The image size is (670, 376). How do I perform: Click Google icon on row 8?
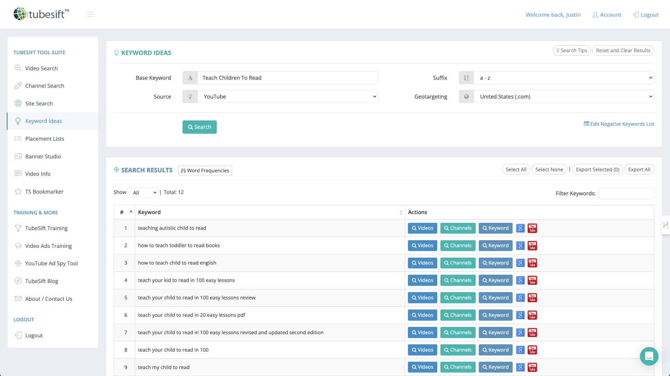click(x=520, y=350)
